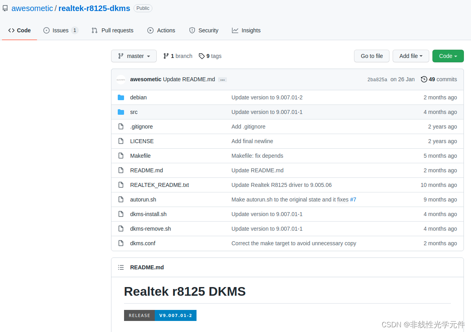Open the Add file dropdown
This screenshot has height=332, width=471.
point(411,56)
